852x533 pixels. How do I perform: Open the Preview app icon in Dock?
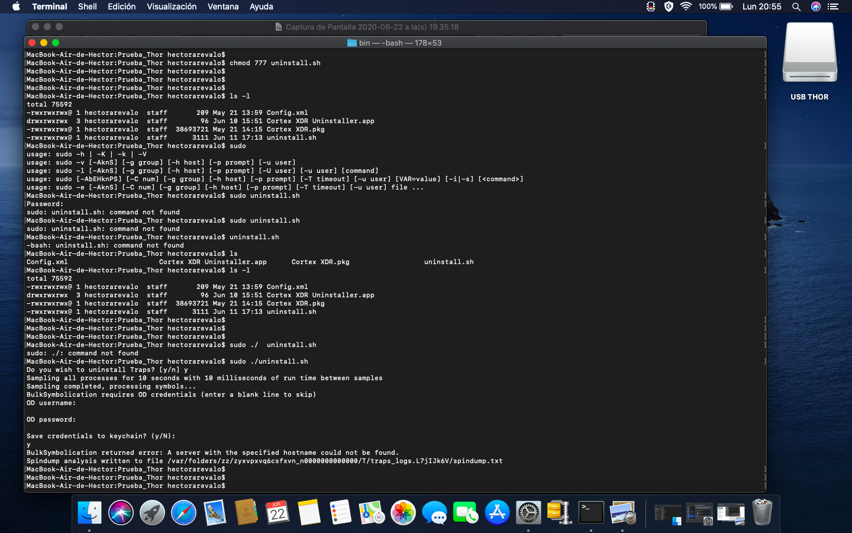point(622,513)
